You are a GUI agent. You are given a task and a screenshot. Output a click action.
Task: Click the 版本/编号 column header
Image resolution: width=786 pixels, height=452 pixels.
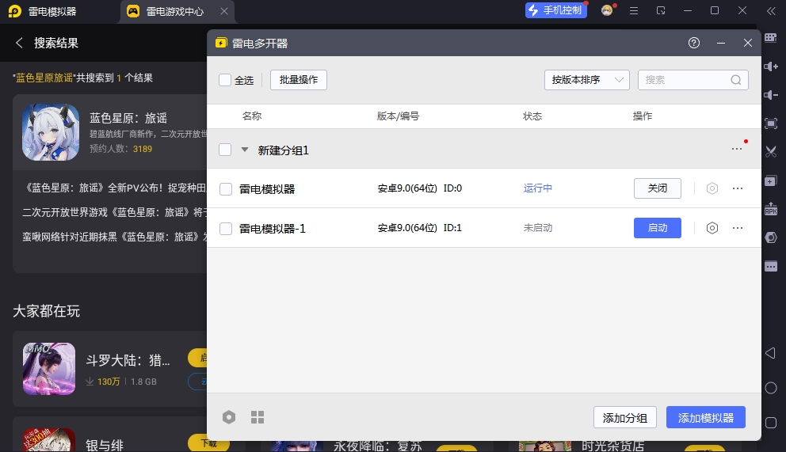(x=398, y=116)
